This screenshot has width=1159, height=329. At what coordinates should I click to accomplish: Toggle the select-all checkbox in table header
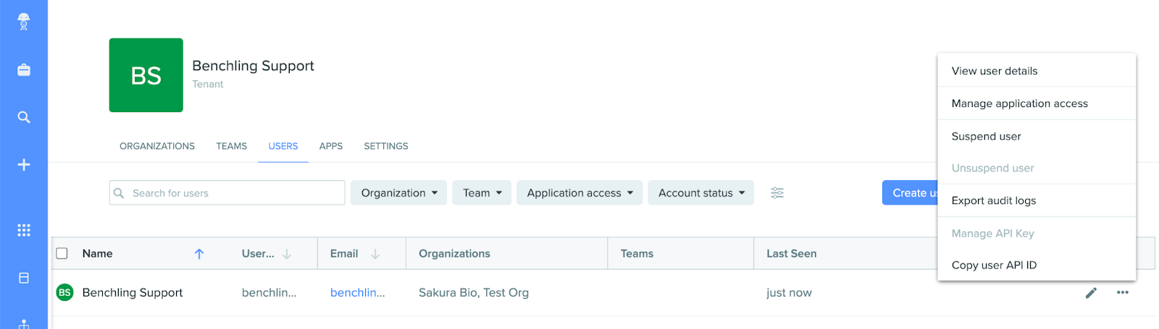(x=62, y=254)
